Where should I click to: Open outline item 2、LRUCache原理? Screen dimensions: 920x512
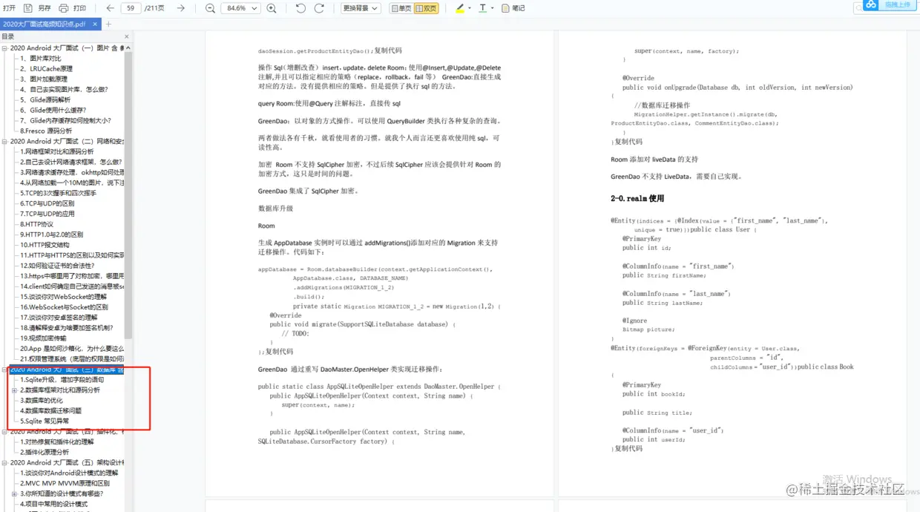(x=46, y=68)
